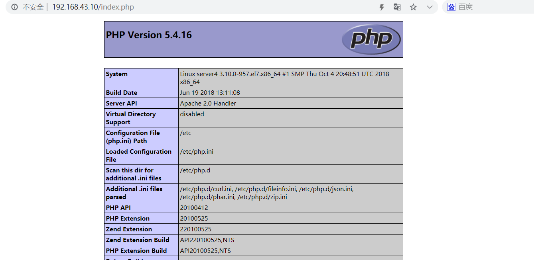Expand the address bar dropdown chevron

pyautogui.click(x=430, y=7)
